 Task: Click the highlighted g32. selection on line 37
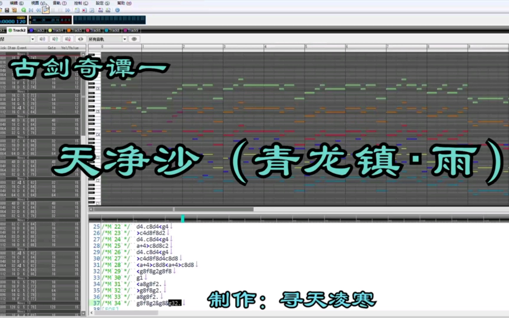pos(175,303)
